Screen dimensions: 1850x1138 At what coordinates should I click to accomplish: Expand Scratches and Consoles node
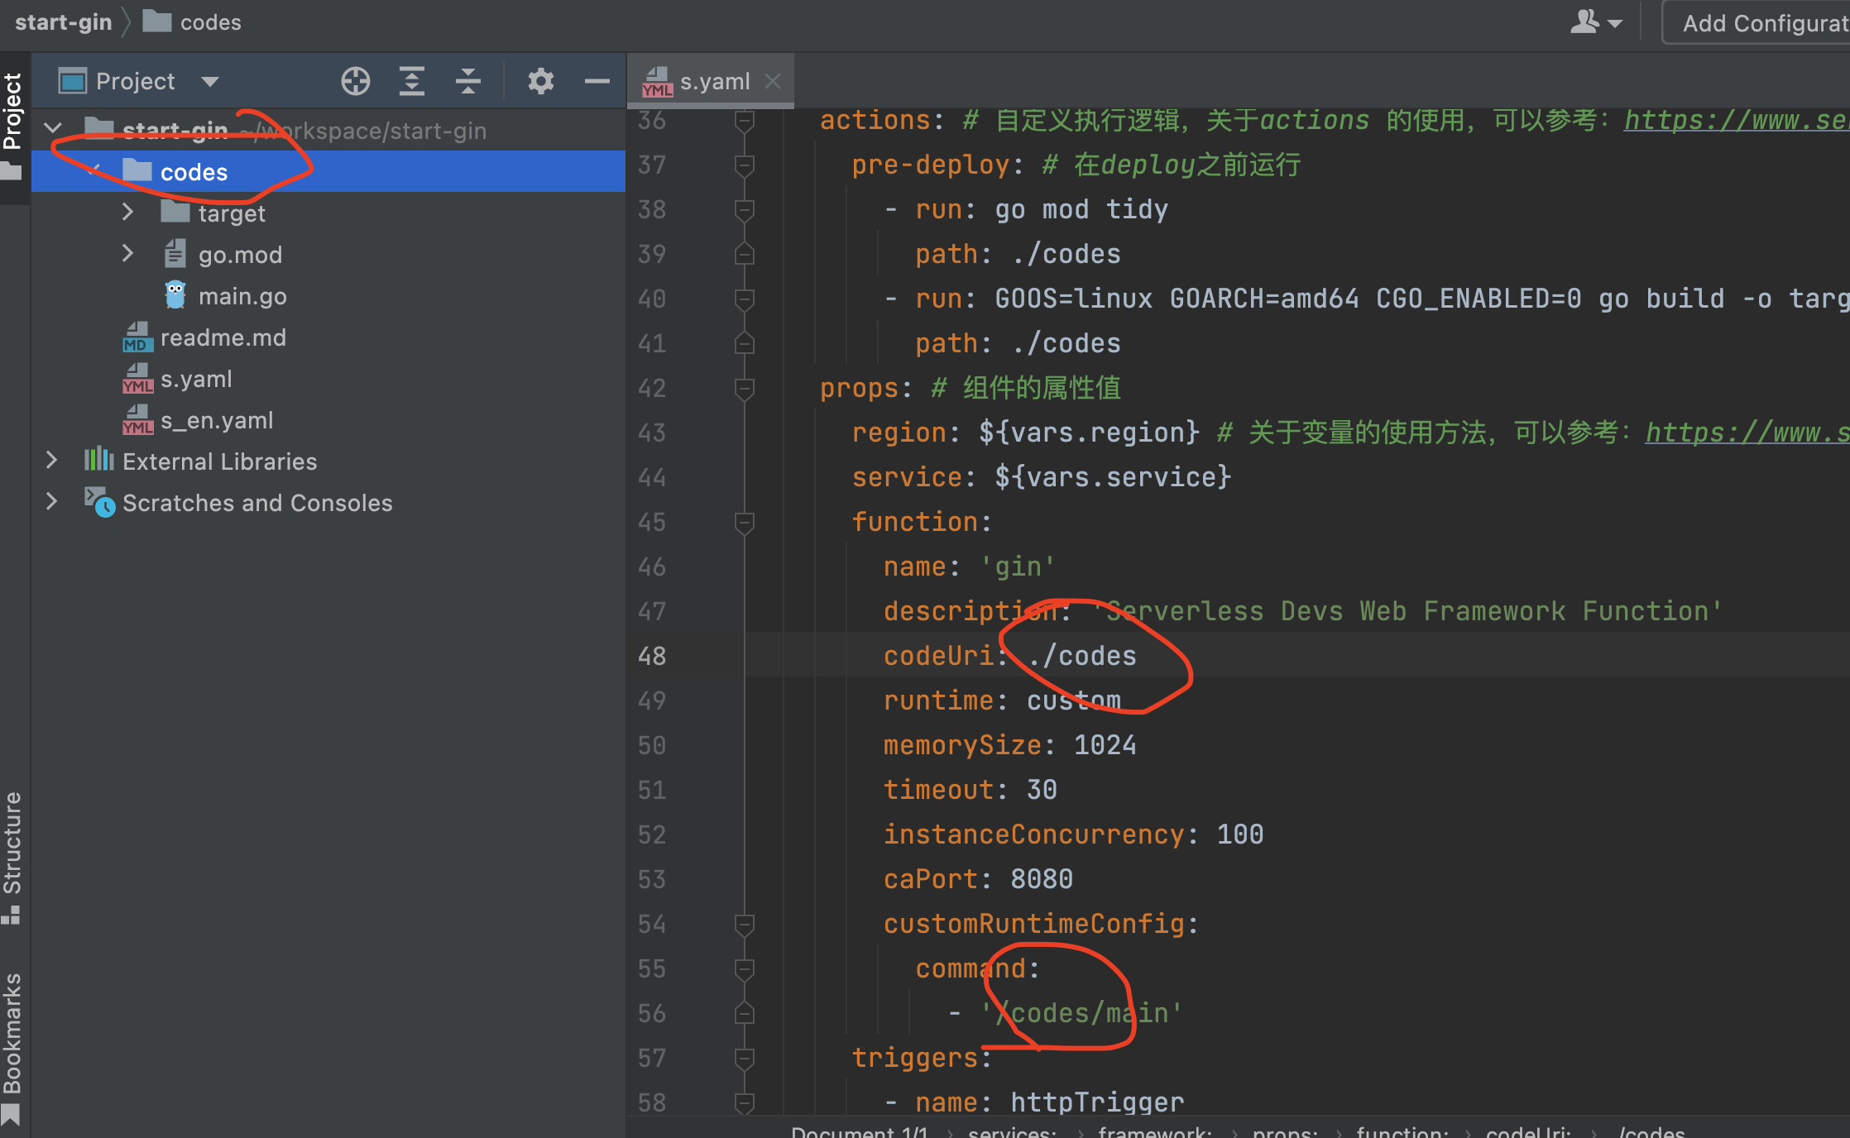pyautogui.click(x=51, y=501)
